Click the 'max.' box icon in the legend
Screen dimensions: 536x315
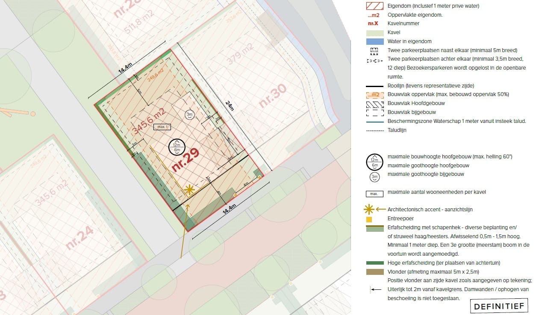click(374, 193)
